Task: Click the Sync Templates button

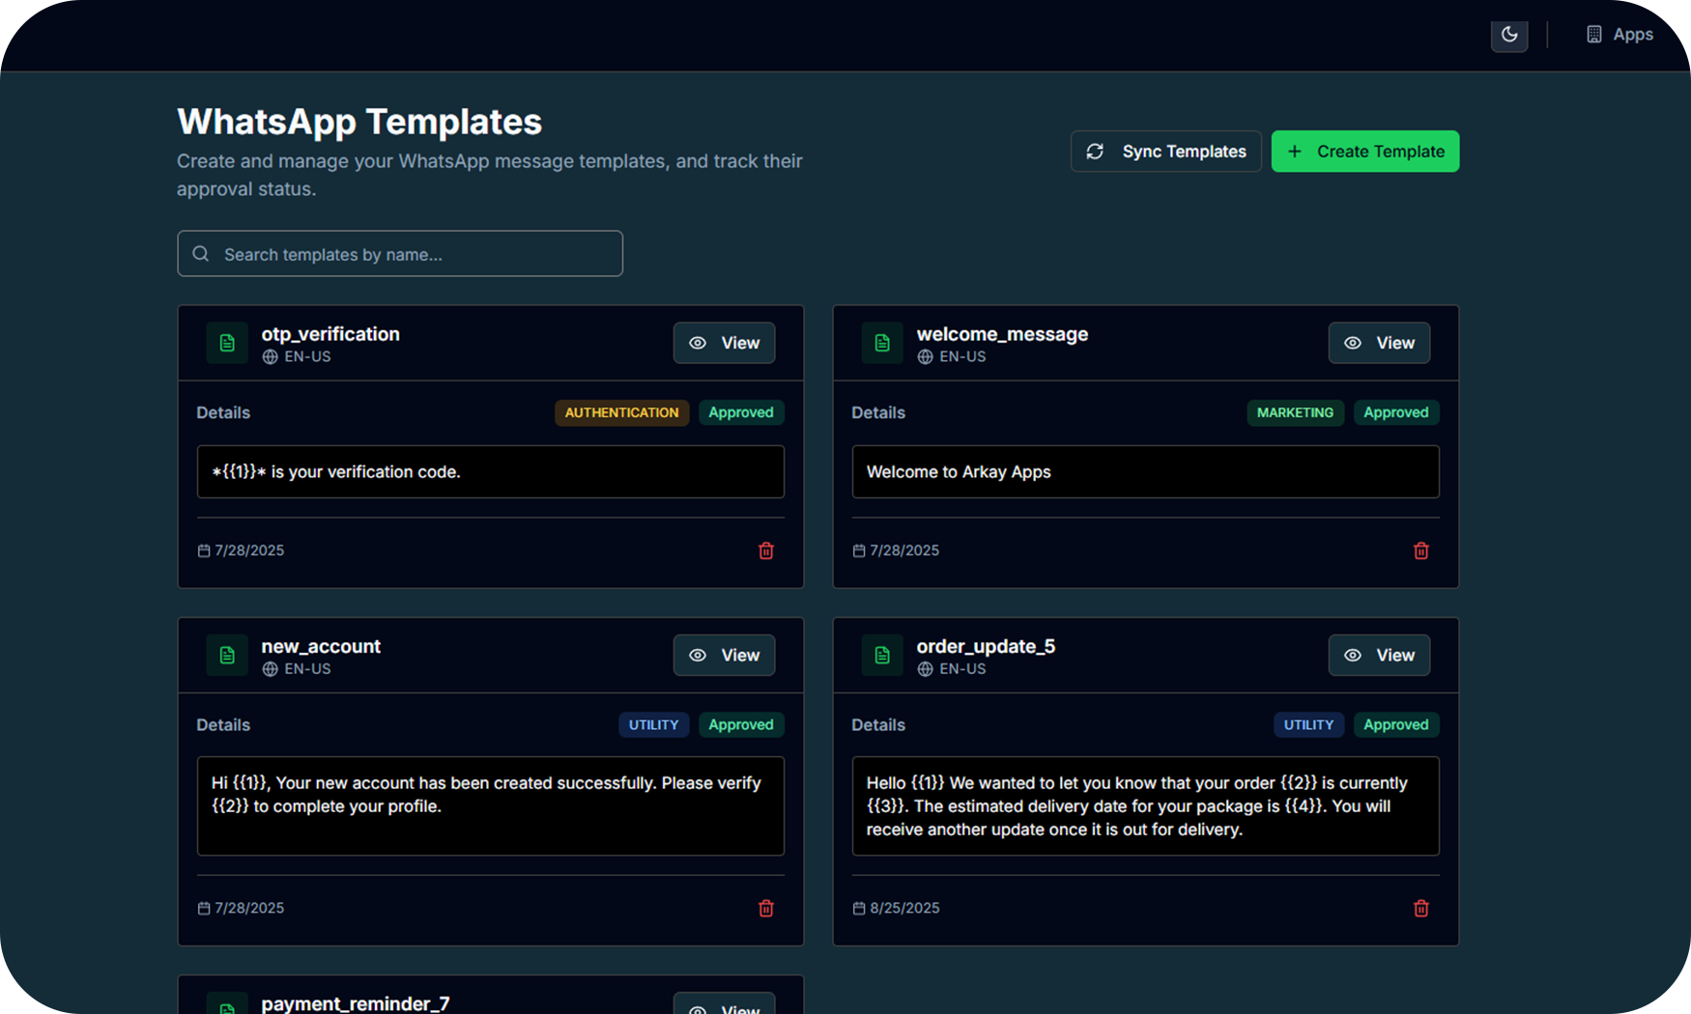Action: tap(1165, 152)
